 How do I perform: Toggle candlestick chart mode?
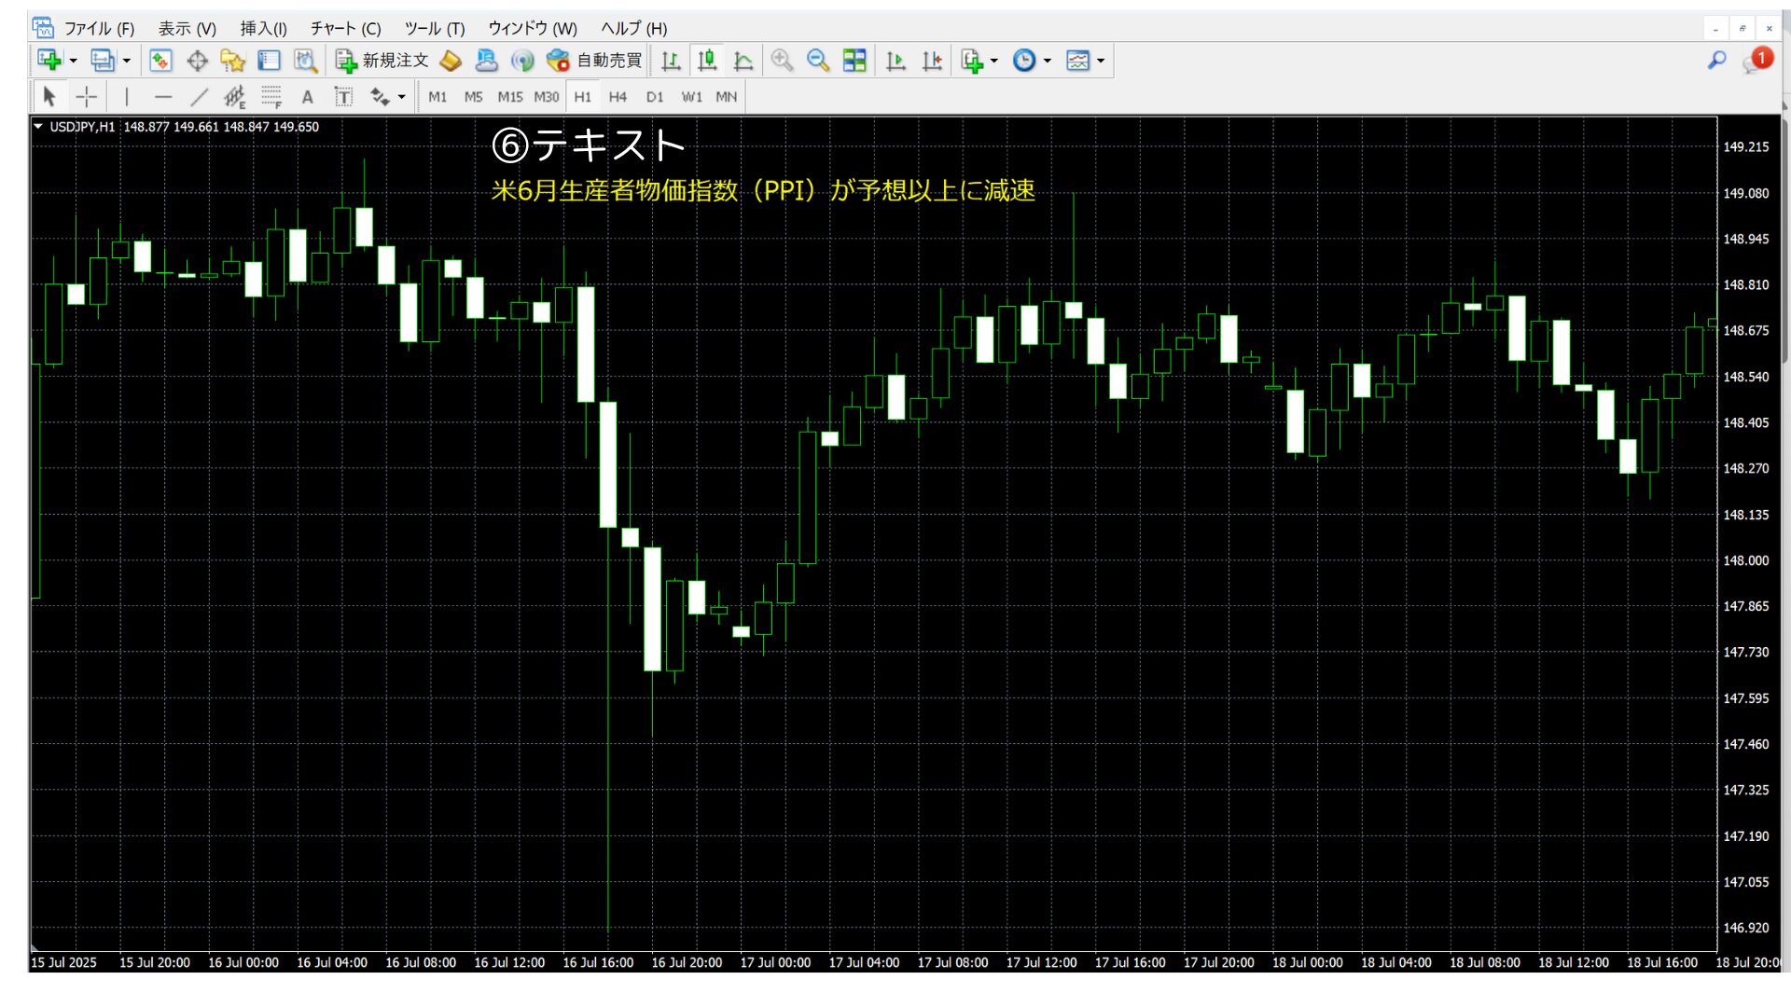(x=706, y=61)
